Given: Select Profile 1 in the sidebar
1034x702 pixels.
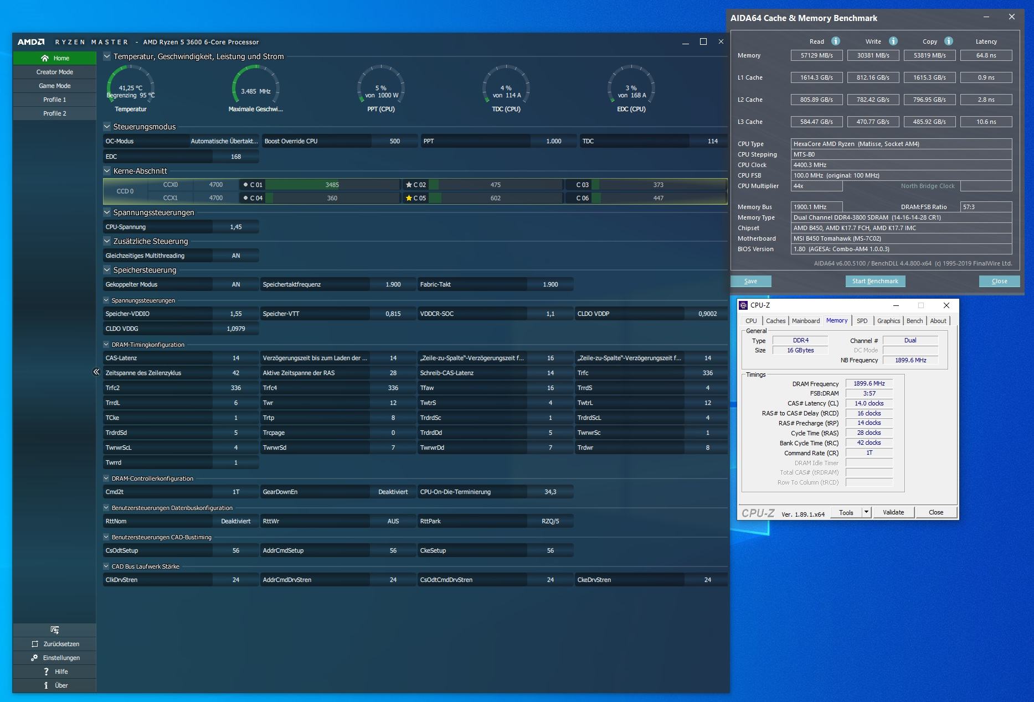Looking at the screenshot, I should click(54, 100).
